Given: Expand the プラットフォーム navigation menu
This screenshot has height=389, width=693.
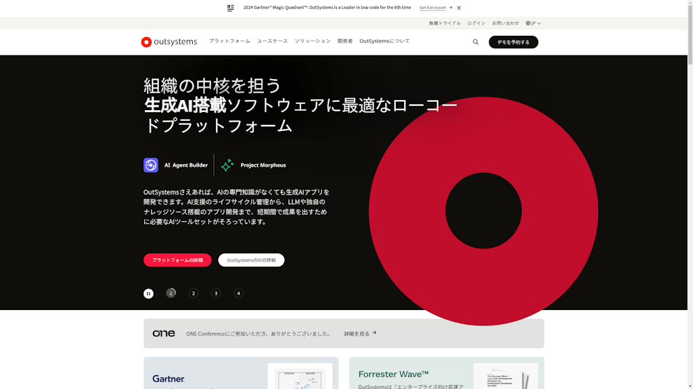Looking at the screenshot, I should point(229,41).
